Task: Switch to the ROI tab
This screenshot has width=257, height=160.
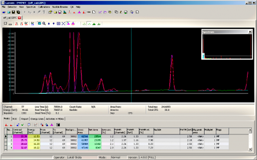Action: (x=14, y=118)
